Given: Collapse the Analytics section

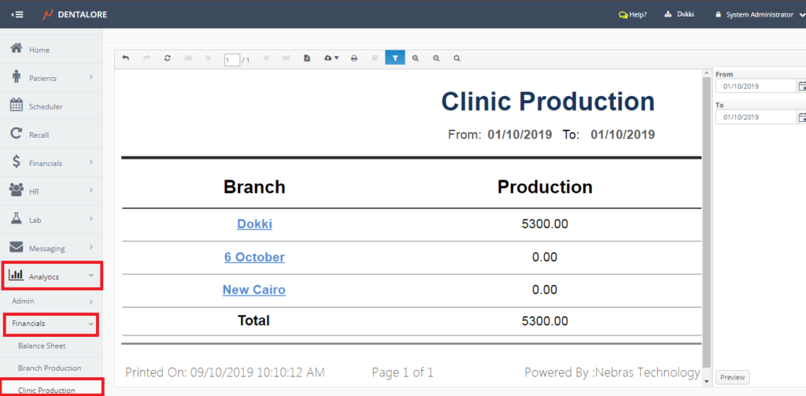Looking at the screenshot, I should click(x=51, y=276).
